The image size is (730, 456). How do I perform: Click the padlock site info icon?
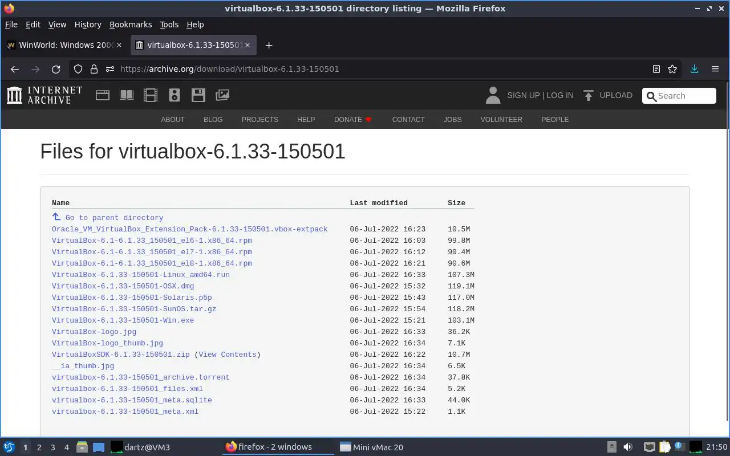click(94, 69)
